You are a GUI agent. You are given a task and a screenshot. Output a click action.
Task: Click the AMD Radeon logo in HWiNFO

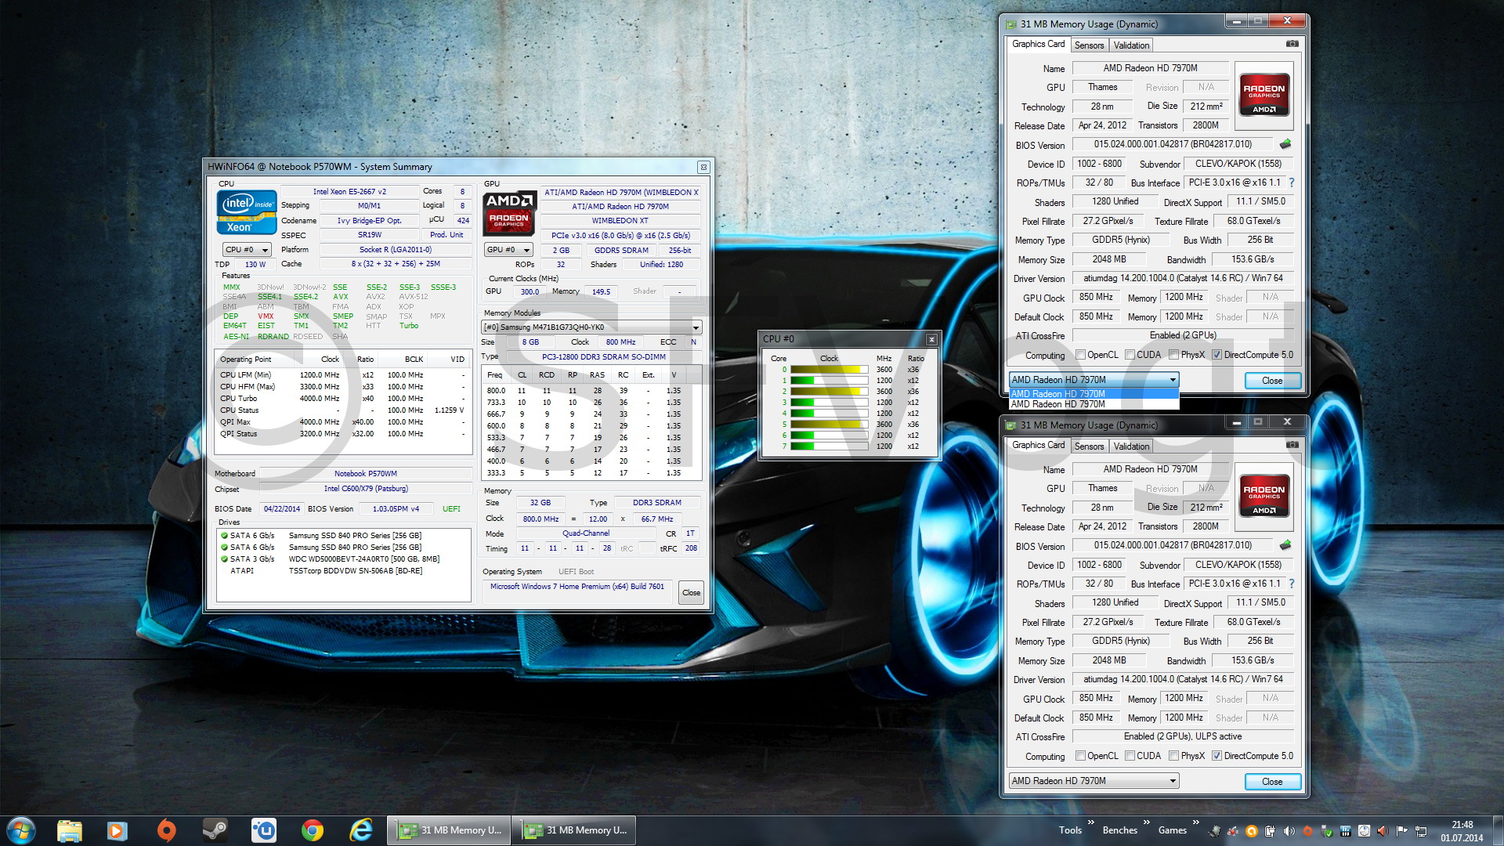[x=509, y=212]
